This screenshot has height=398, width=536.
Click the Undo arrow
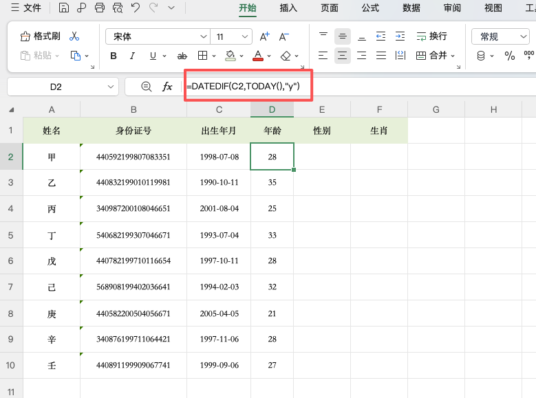pos(136,8)
